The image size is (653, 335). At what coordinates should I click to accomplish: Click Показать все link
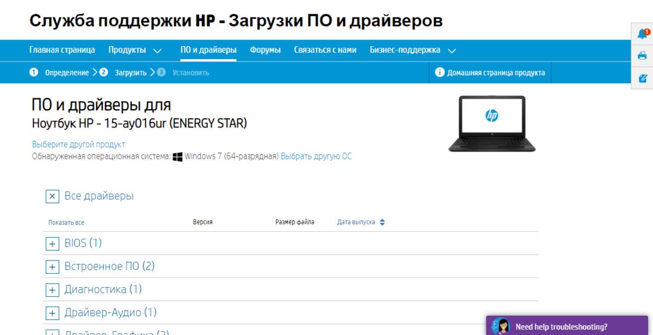click(x=66, y=223)
